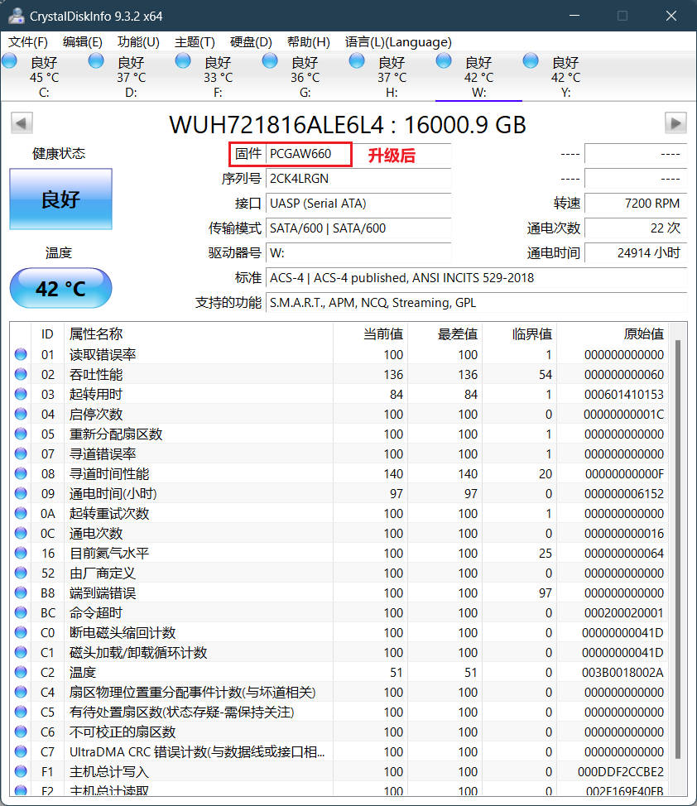Click the 传输模式 field SATA/600
The image size is (697, 806).
(358, 228)
